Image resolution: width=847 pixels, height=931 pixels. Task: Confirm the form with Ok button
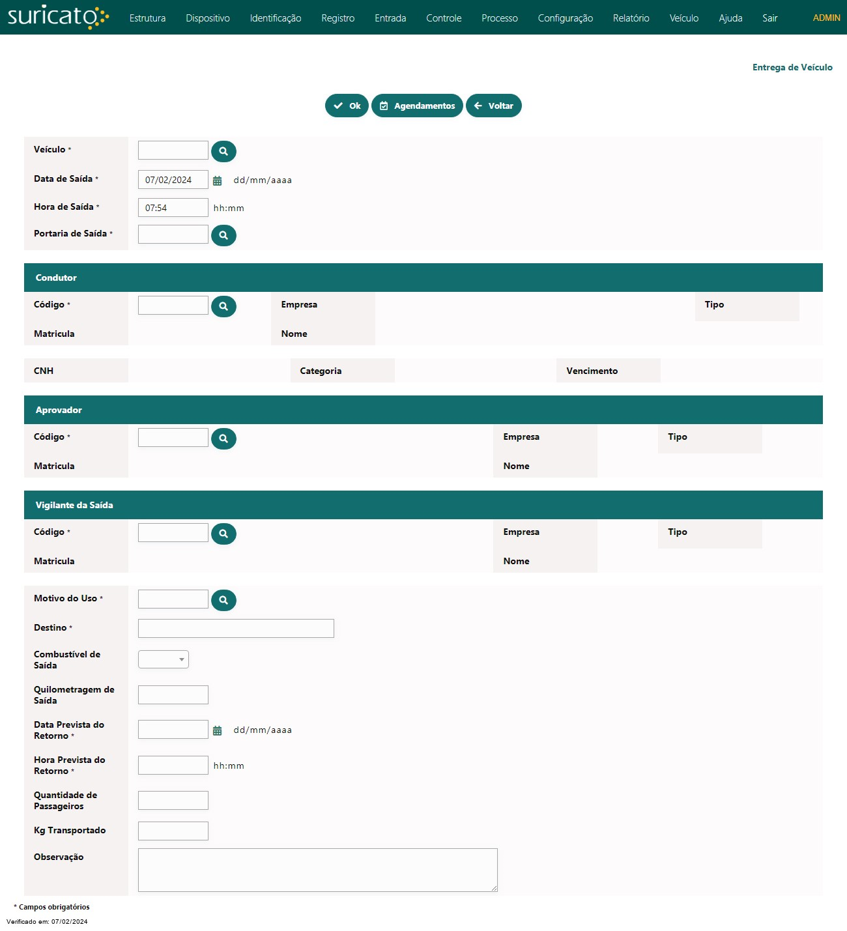[347, 106]
